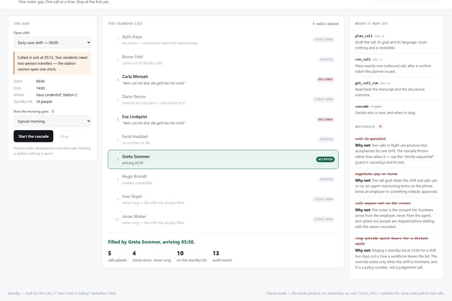
Task: Click the cascade tool name
Action: 362,106
